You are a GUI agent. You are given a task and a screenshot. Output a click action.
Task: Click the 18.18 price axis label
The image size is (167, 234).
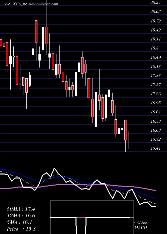tap(156, 67)
